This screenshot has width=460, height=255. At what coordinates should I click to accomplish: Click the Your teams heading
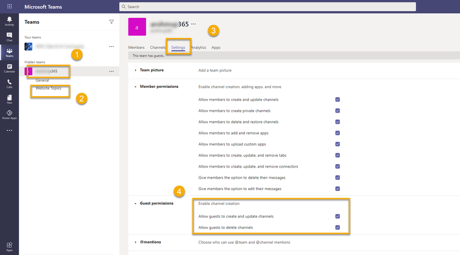point(33,37)
